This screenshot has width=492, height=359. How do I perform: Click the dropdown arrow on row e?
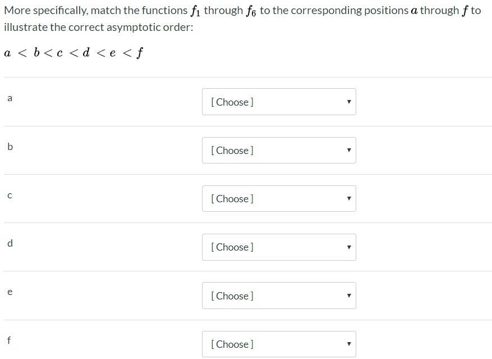coord(348,296)
